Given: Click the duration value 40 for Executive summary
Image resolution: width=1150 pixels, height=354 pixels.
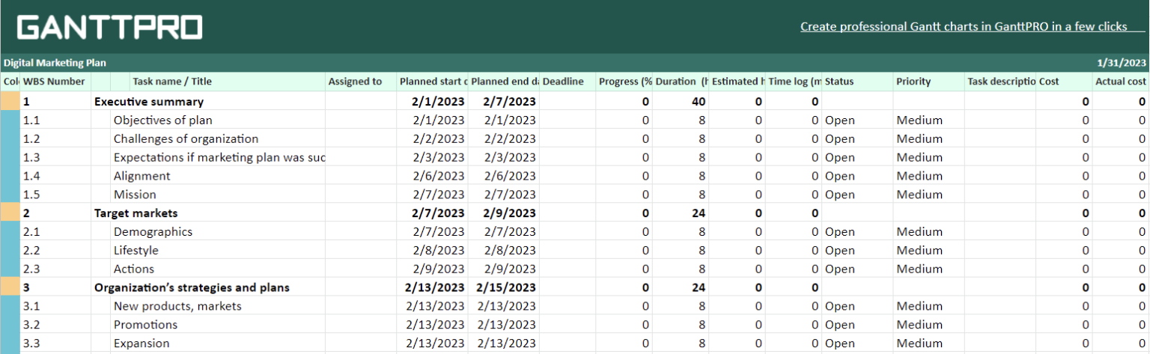Looking at the screenshot, I should coord(699,102).
